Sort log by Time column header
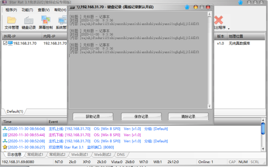Screen dimensions: 268x167 pyautogui.click(x=24, y=122)
